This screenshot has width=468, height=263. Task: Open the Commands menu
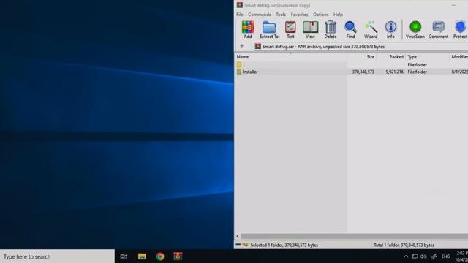(x=260, y=15)
